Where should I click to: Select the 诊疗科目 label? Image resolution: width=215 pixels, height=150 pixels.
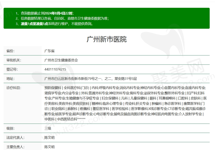pyautogui.click(x=14, y=88)
